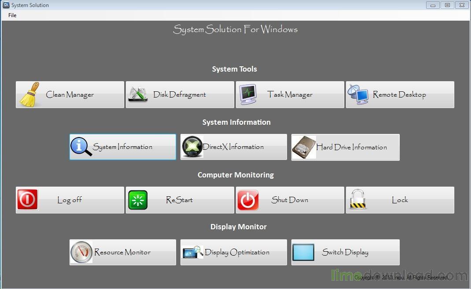Open the File menu
The height and width of the screenshot is (289, 471).
pyautogui.click(x=12, y=15)
